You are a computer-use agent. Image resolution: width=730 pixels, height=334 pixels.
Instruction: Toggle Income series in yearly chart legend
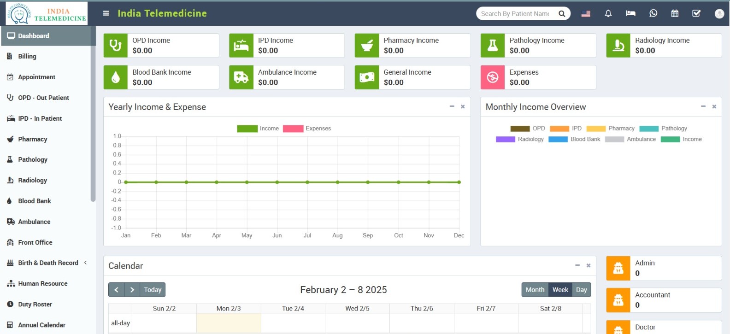(x=258, y=129)
